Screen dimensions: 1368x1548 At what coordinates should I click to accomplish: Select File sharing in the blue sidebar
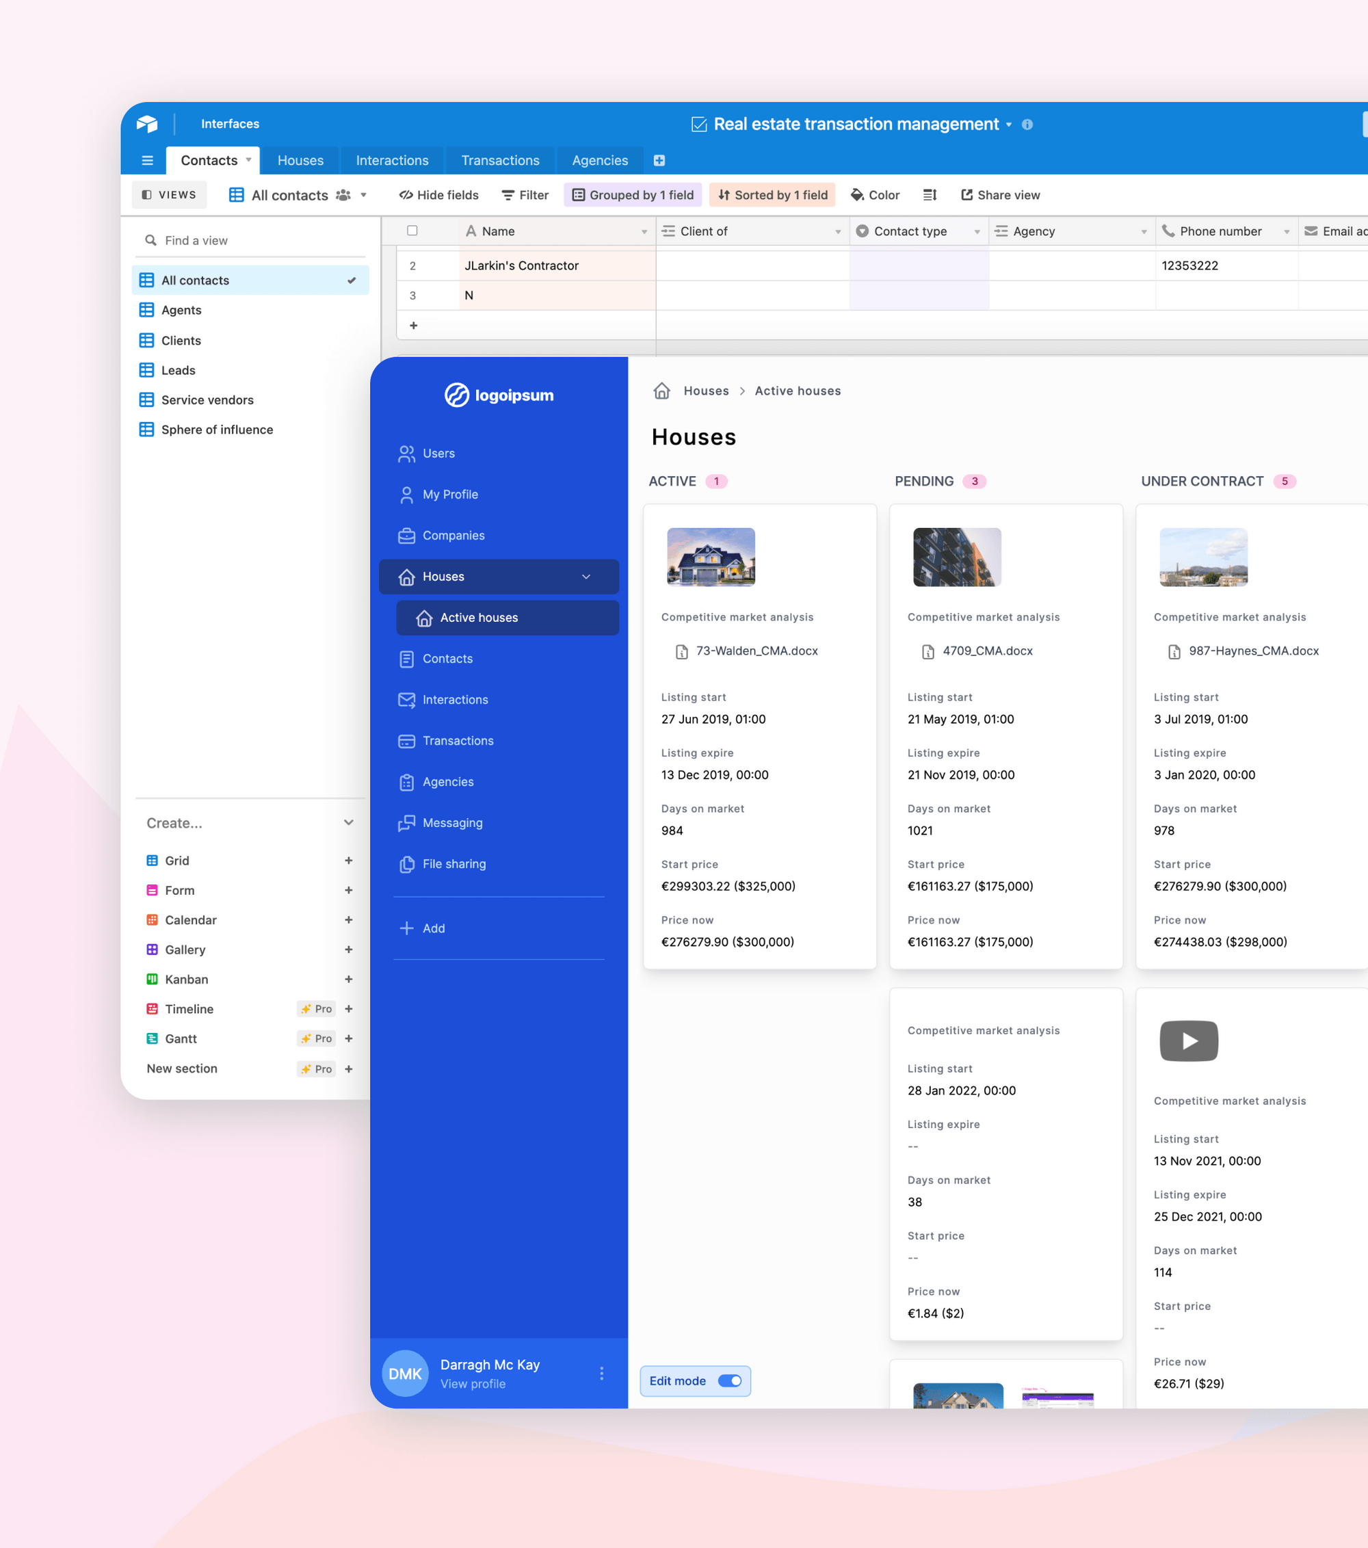(x=454, y=863)
